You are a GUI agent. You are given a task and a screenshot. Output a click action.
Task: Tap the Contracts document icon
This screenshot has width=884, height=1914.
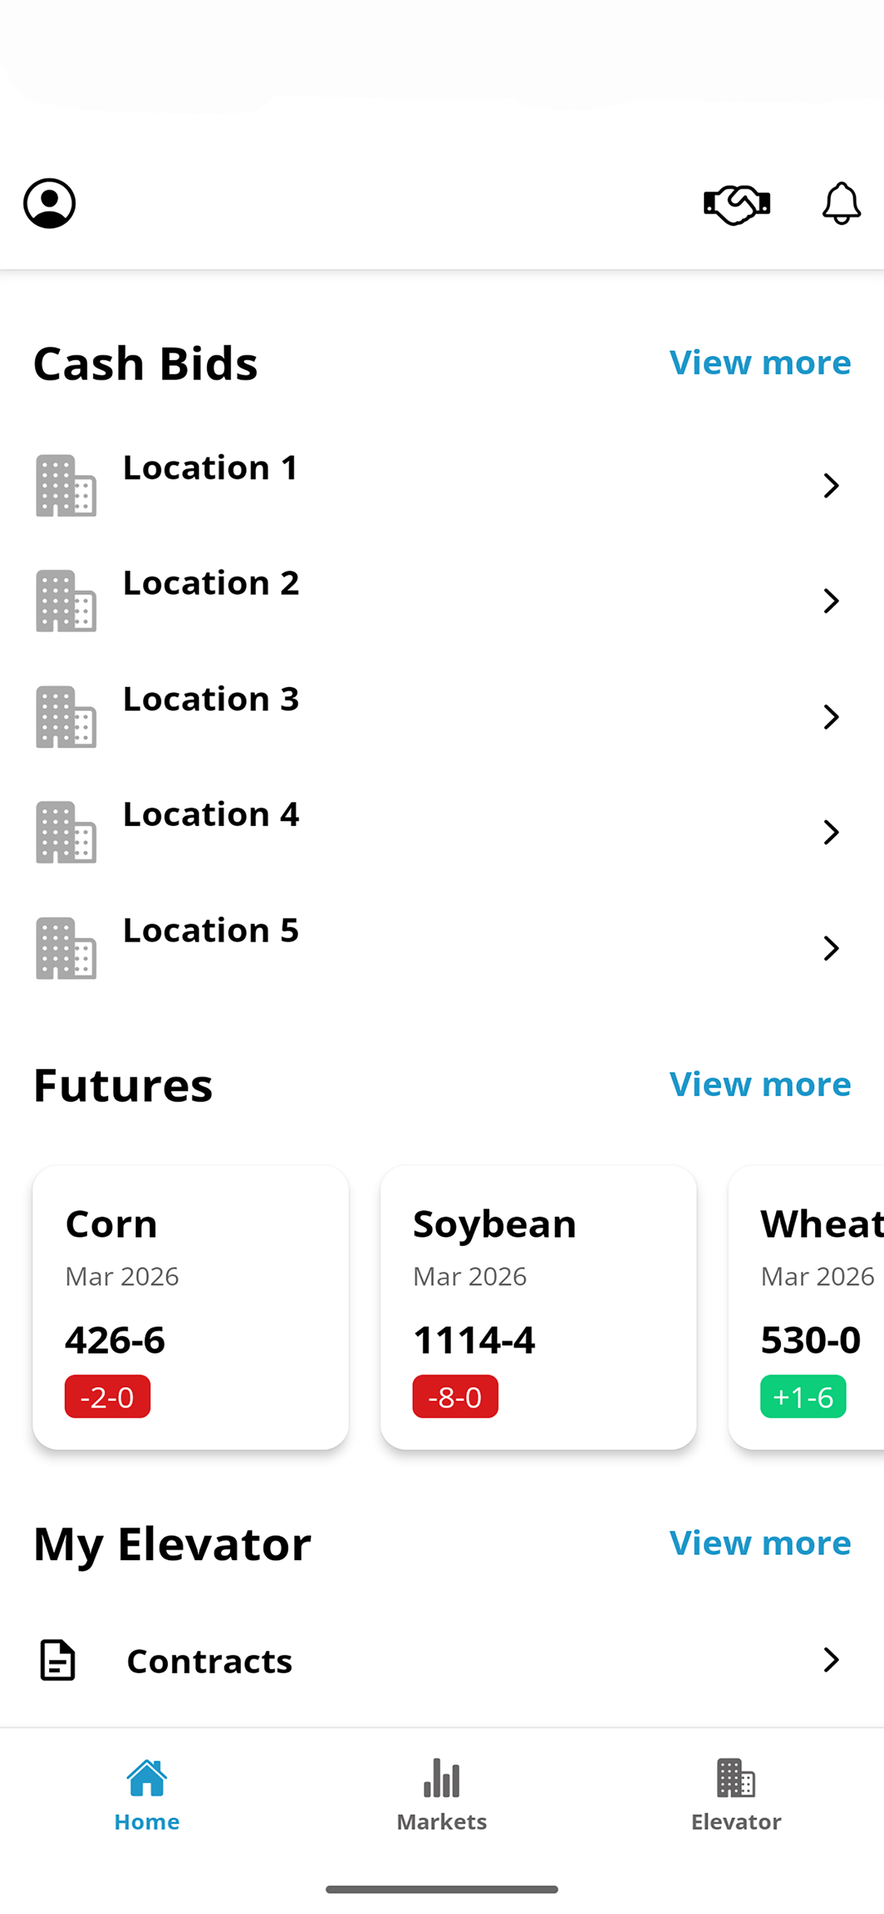pyautogui.click(x=57, y=1660)
